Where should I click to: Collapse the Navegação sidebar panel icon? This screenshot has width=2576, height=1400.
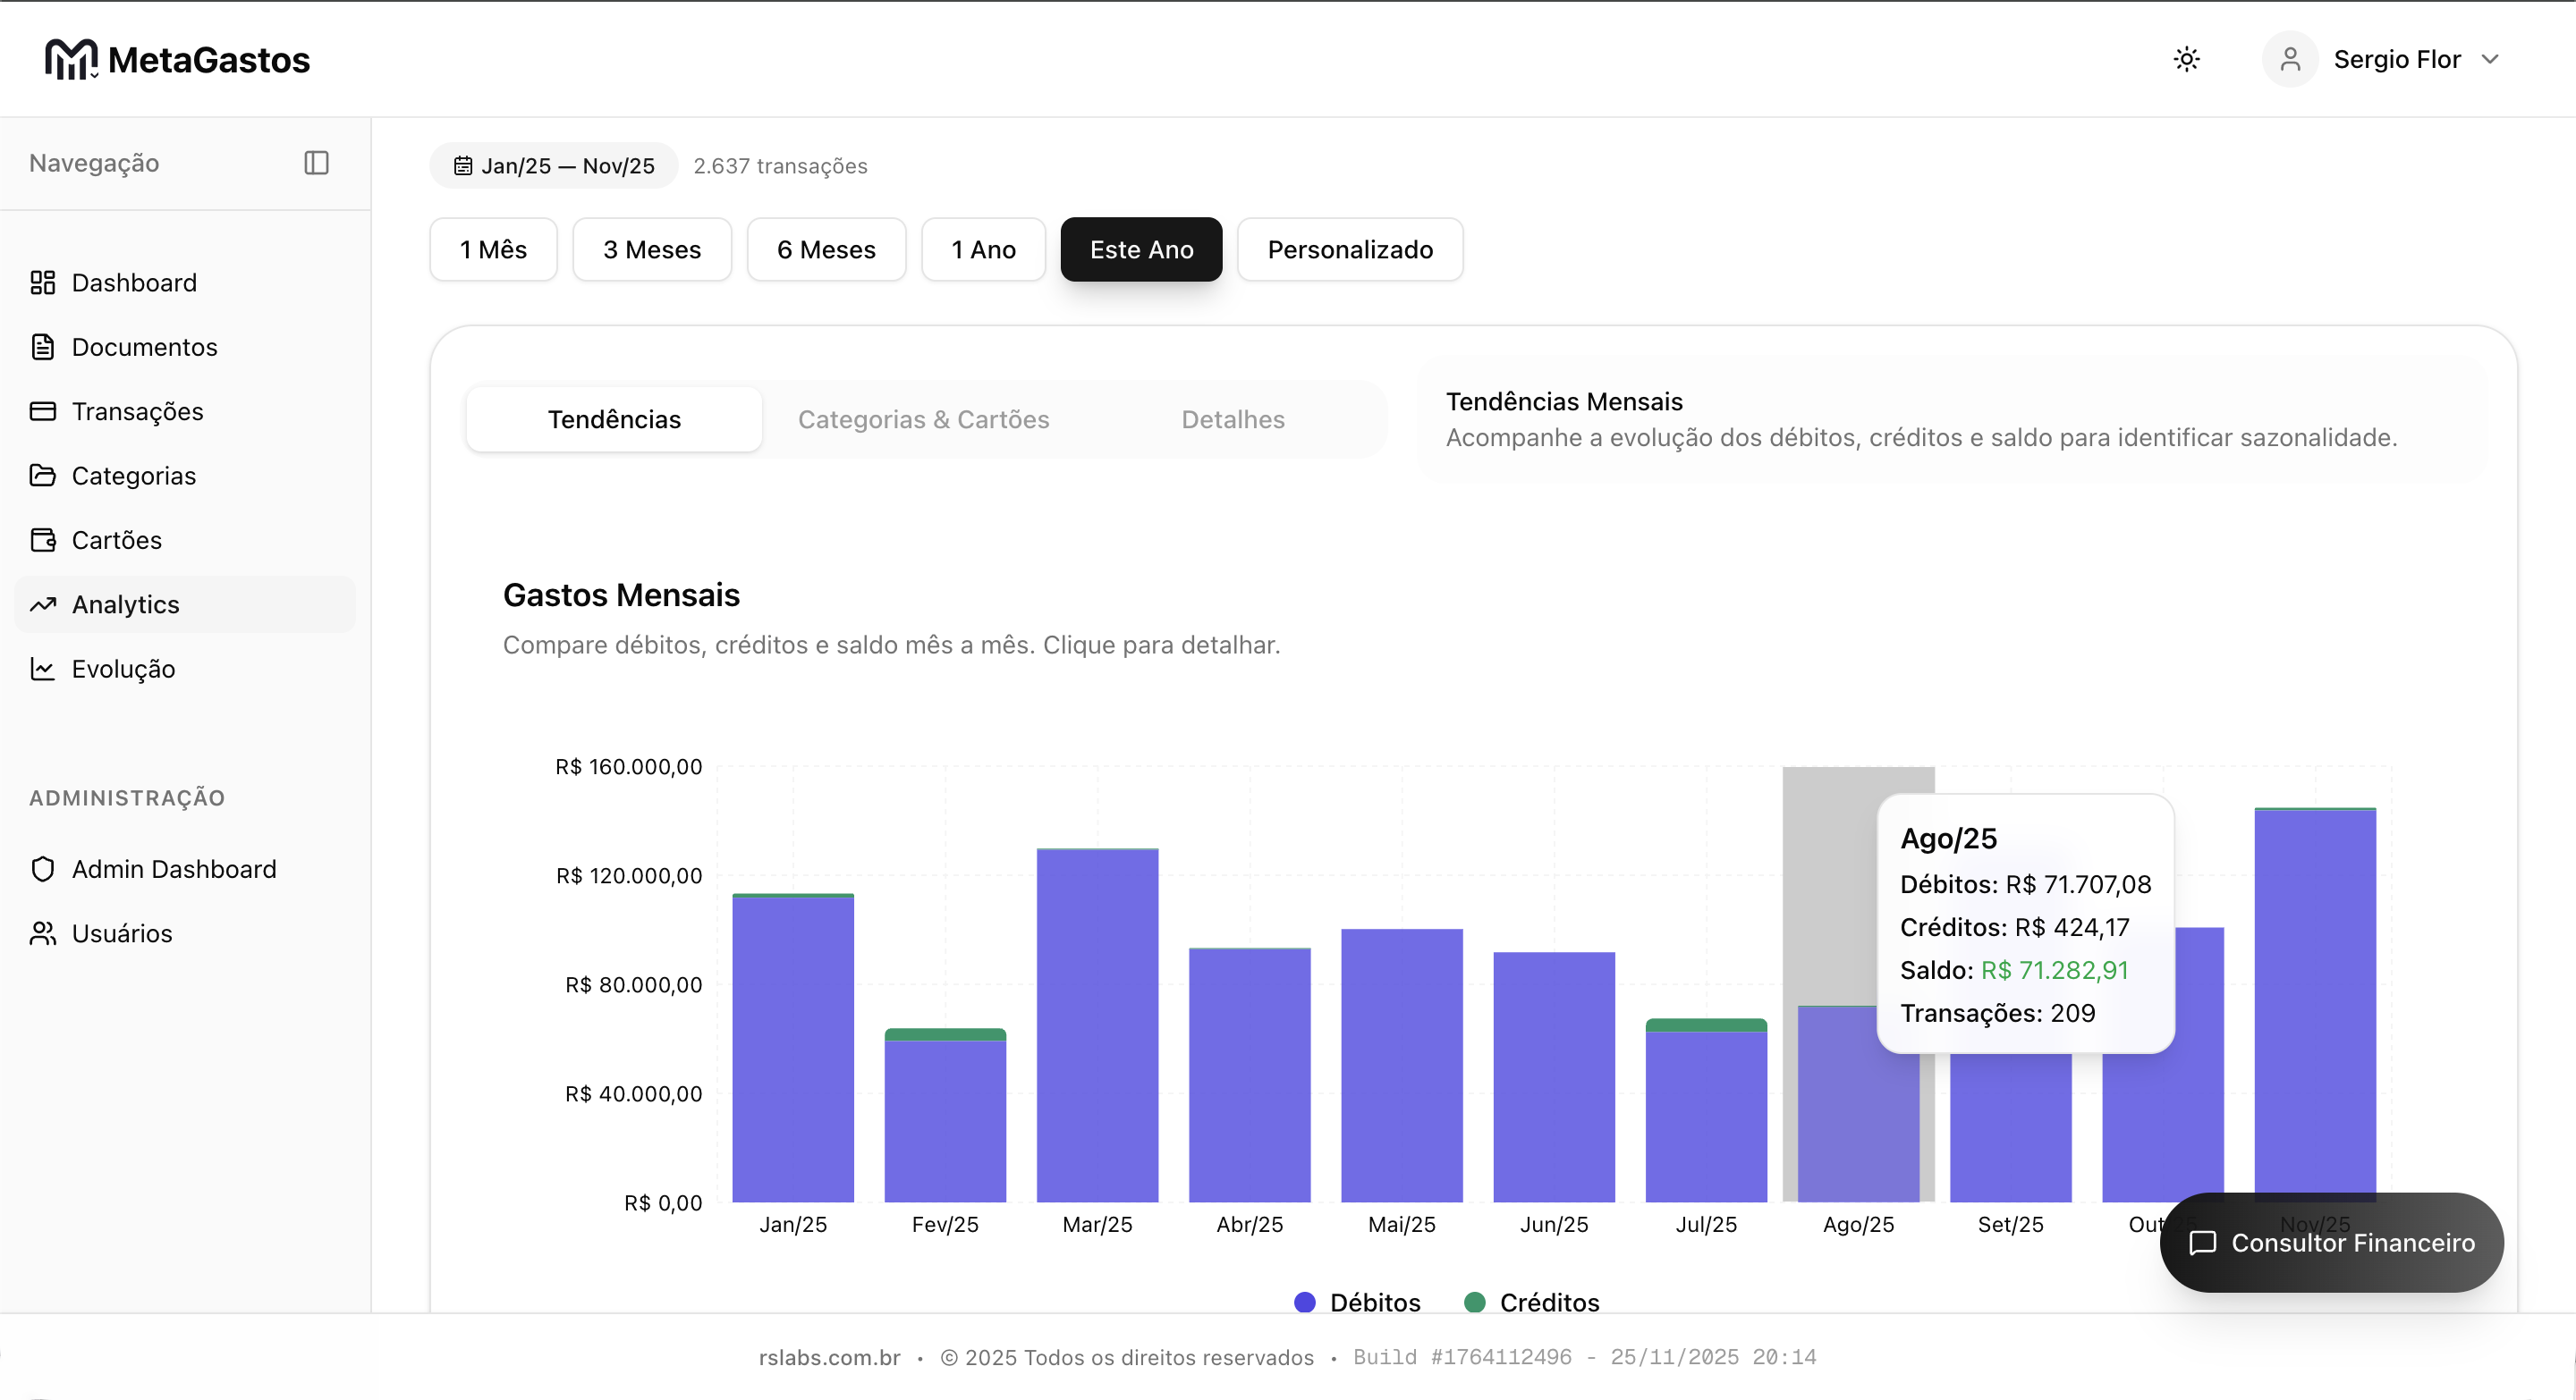[x=316, y=163]
